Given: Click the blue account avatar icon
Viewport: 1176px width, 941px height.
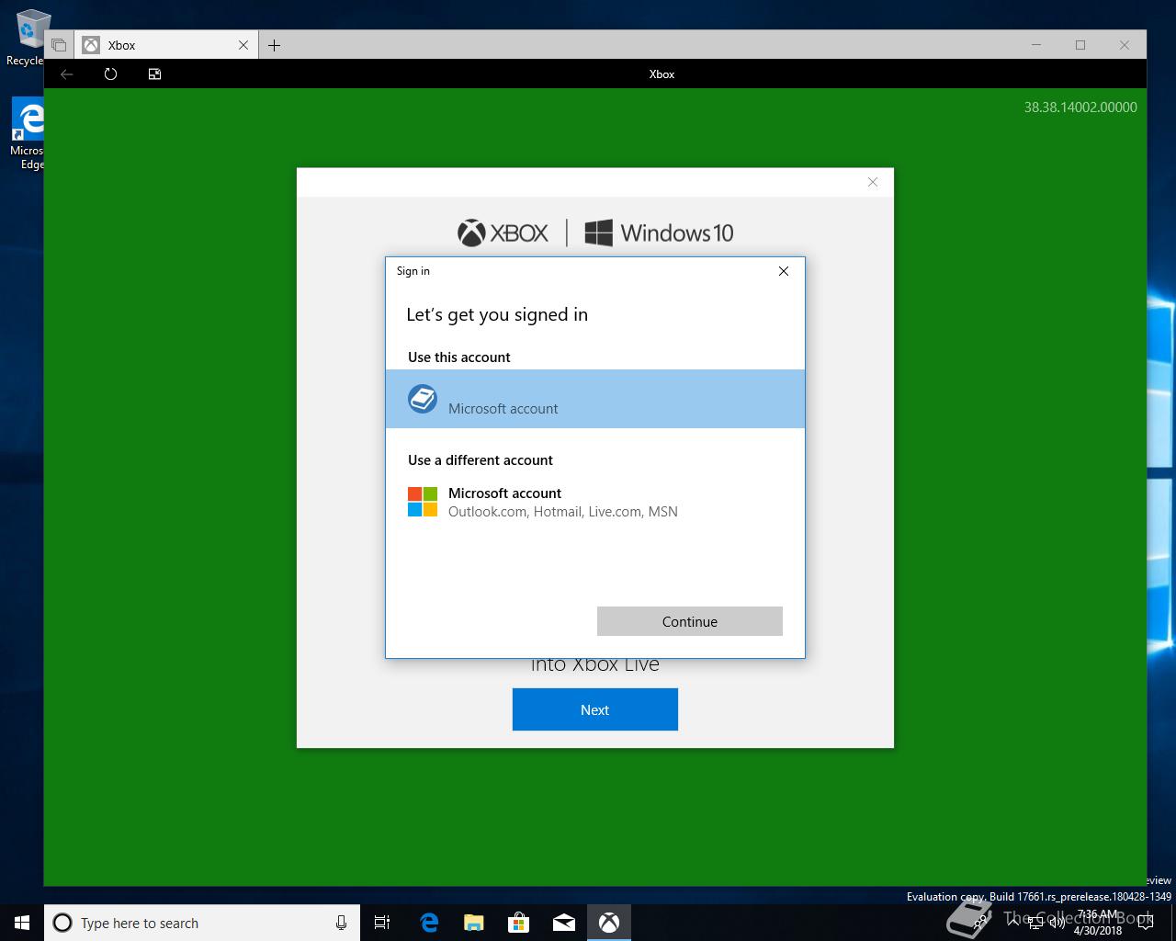Looking at the screenshot, I should pos(423,399).
